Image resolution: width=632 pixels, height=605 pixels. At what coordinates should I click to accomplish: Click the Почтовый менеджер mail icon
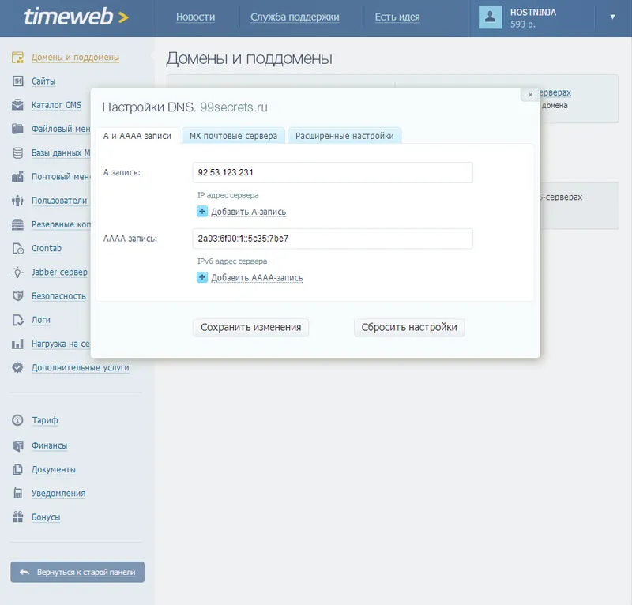tap(17, 177)
